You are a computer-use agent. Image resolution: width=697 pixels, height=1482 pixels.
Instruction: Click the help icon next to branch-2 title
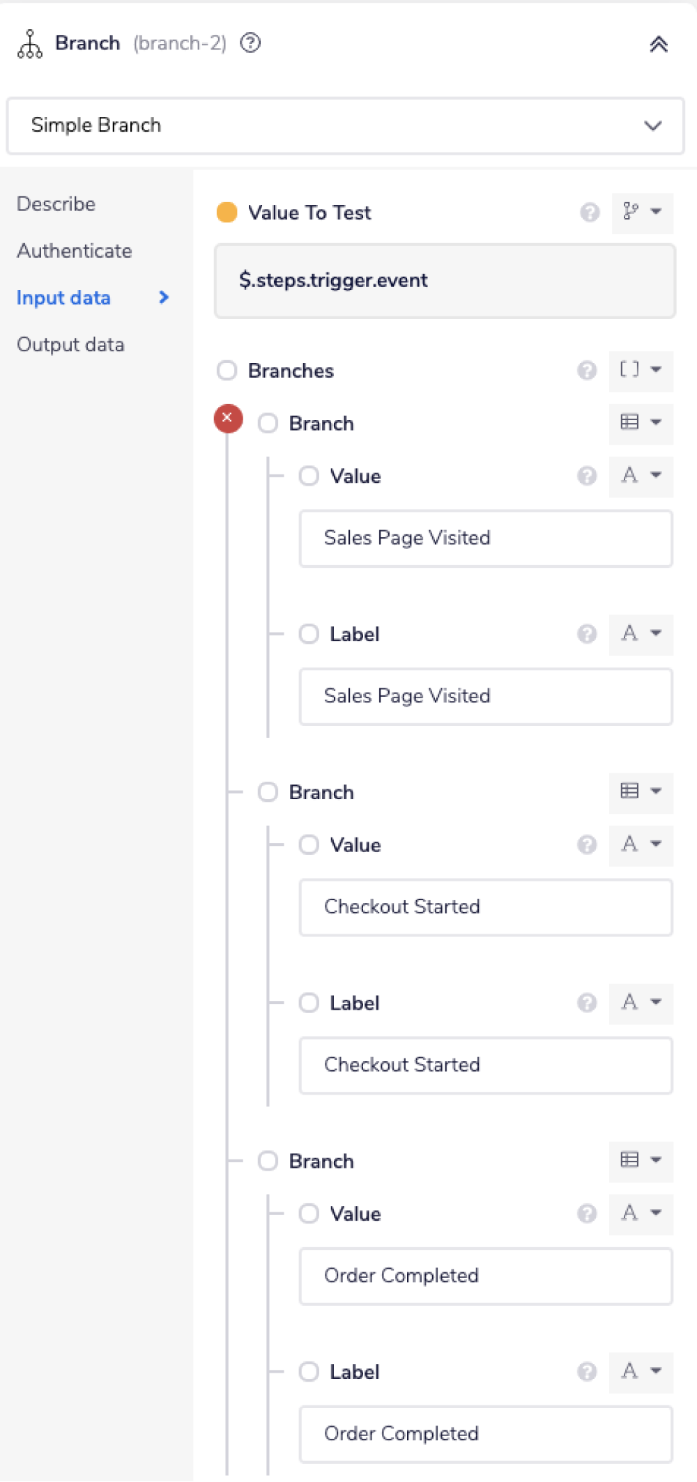tap(250, 43)
